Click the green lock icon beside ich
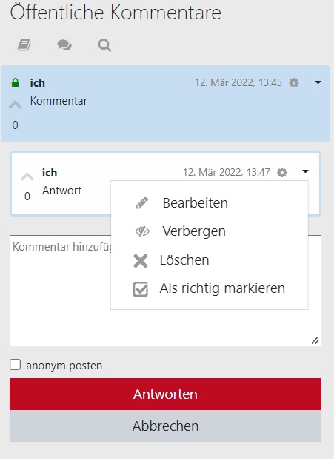 (16, 83)
